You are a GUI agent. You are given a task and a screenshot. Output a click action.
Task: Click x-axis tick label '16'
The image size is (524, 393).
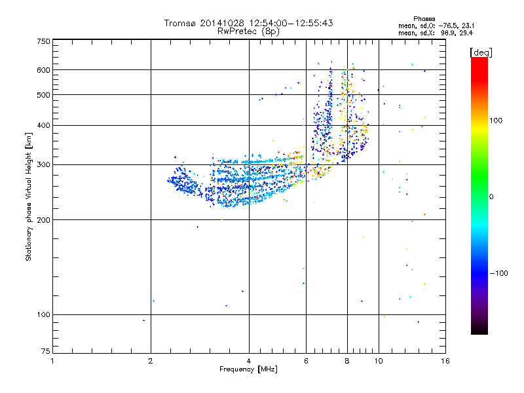pyautogui.click(x=445, y=361)
